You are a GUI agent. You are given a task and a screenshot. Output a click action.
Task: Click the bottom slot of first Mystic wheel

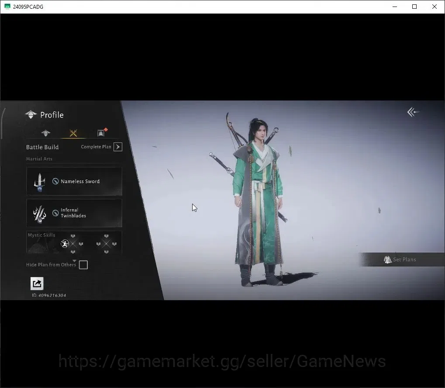tap(73, 252)
